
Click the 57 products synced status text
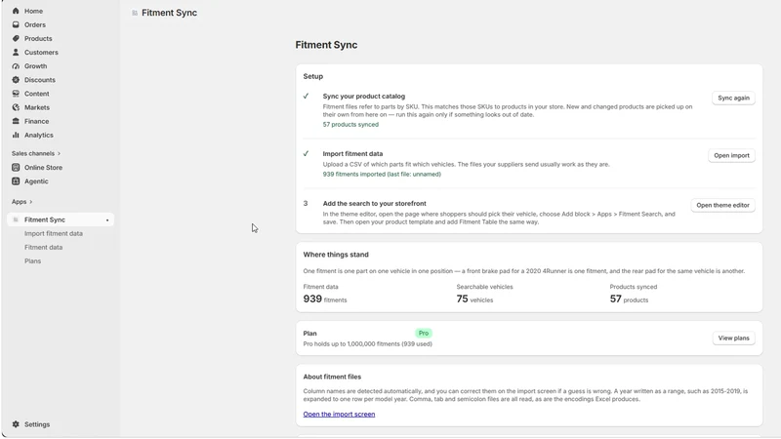tap(350, 125)
